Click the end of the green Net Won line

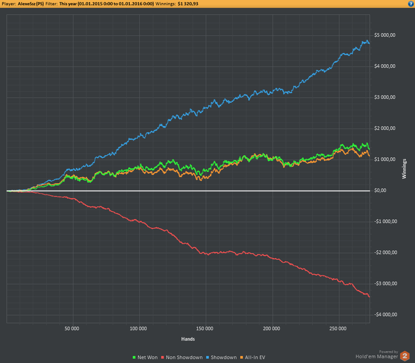pos(369,149)
